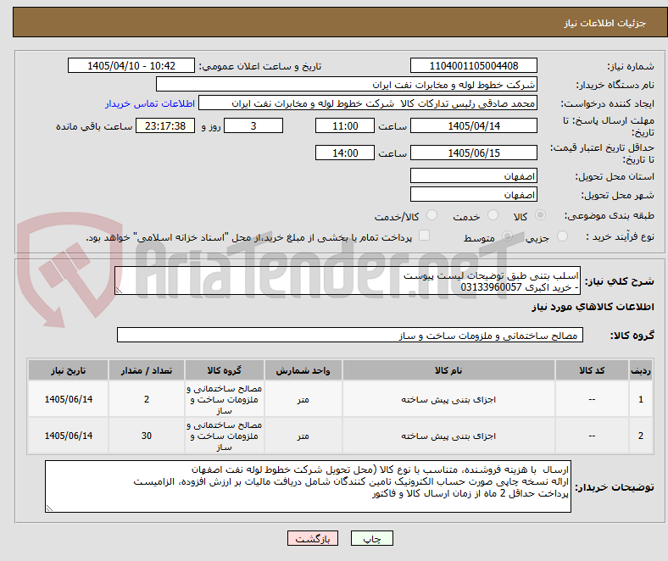
Task: Select the خدمت radio button
Action: point(493,215)
